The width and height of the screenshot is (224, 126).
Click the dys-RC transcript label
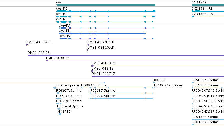tap(62, 9)
